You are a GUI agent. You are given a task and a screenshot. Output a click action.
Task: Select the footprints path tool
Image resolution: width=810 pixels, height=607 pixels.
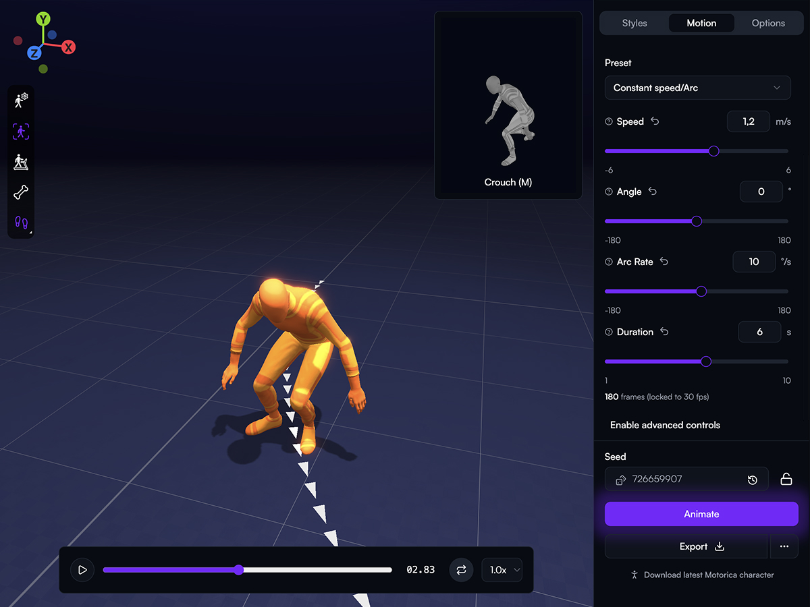tap(20, 223)
